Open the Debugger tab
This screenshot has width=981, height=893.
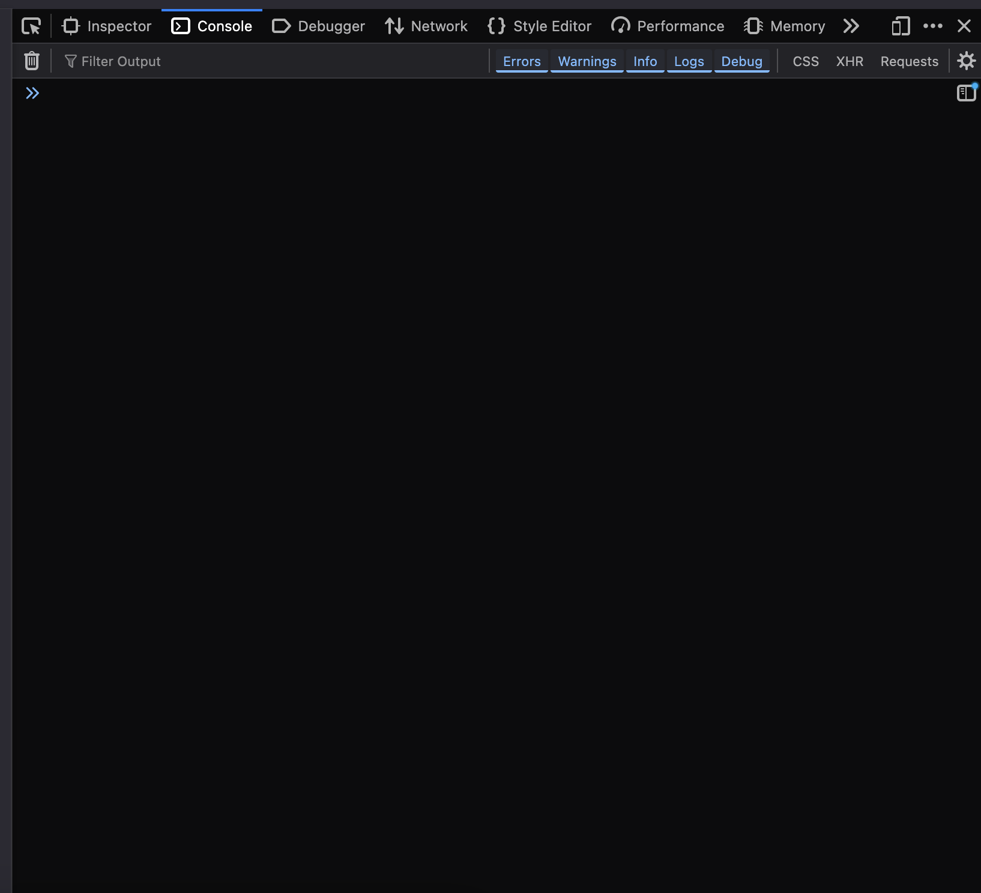pyautogui.click(x=319, y=26)
